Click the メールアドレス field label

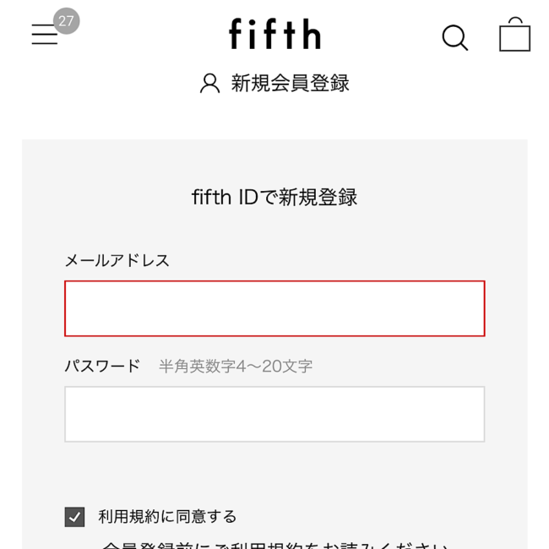(117, 260)
